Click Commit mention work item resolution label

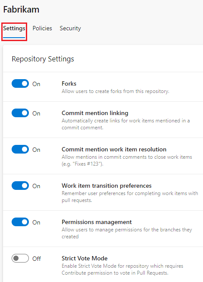tap(114, 150)
